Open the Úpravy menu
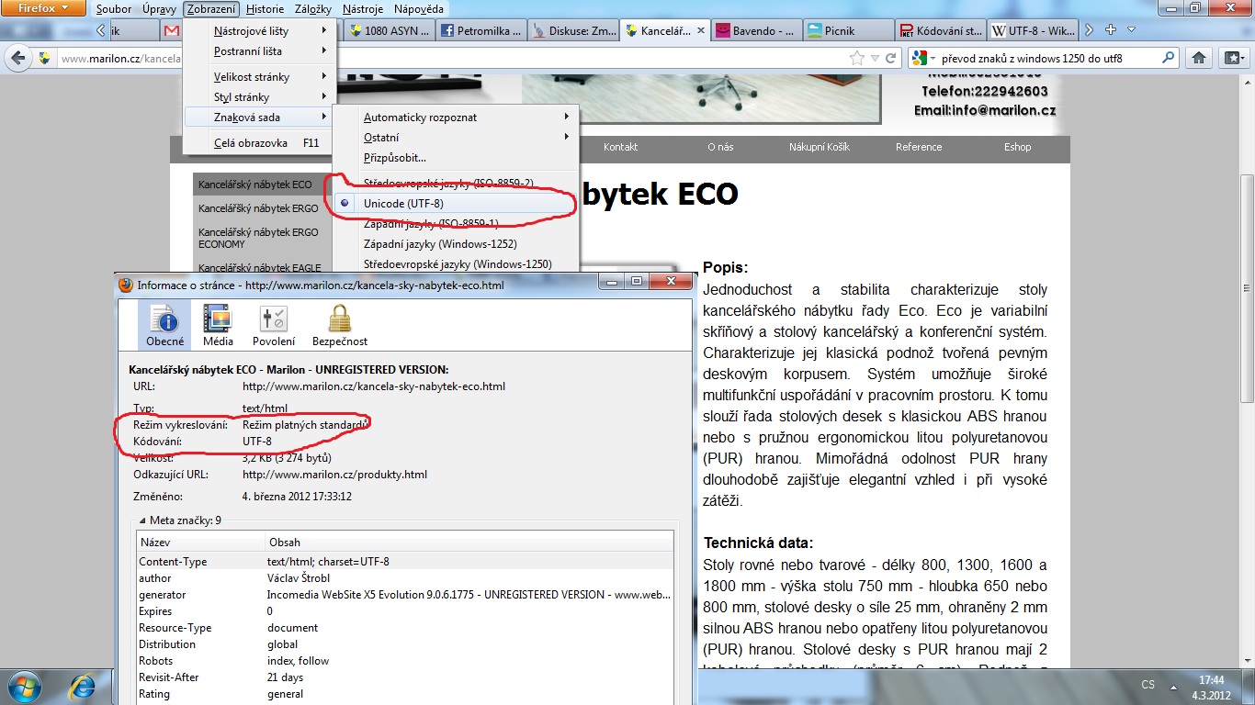The image size is (1255, 705). click(160, 9)
